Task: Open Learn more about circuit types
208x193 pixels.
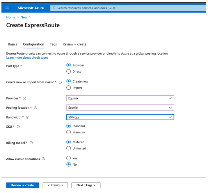Action: [27, 58]
